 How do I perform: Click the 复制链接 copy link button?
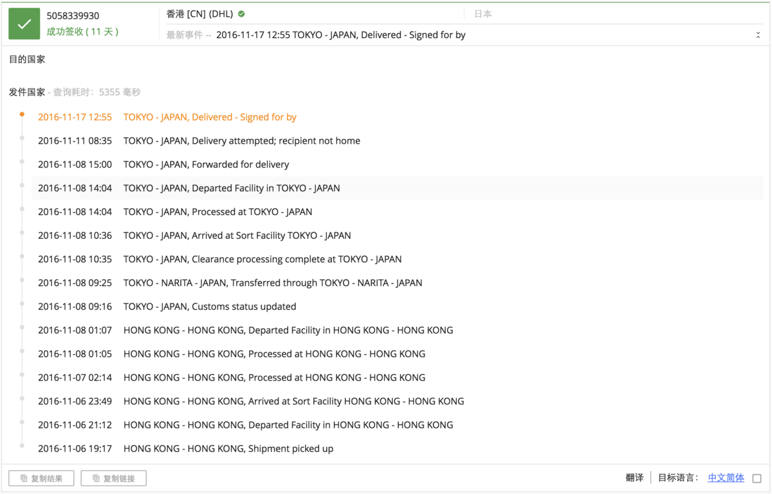click(x=114, y=478)
